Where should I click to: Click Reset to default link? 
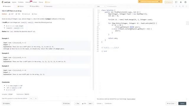[x=131, y=99]
